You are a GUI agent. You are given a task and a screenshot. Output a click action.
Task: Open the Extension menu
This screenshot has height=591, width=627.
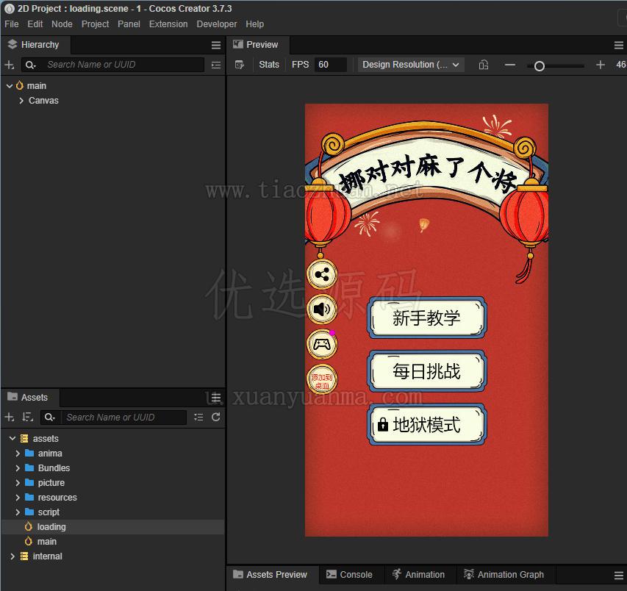168,24
